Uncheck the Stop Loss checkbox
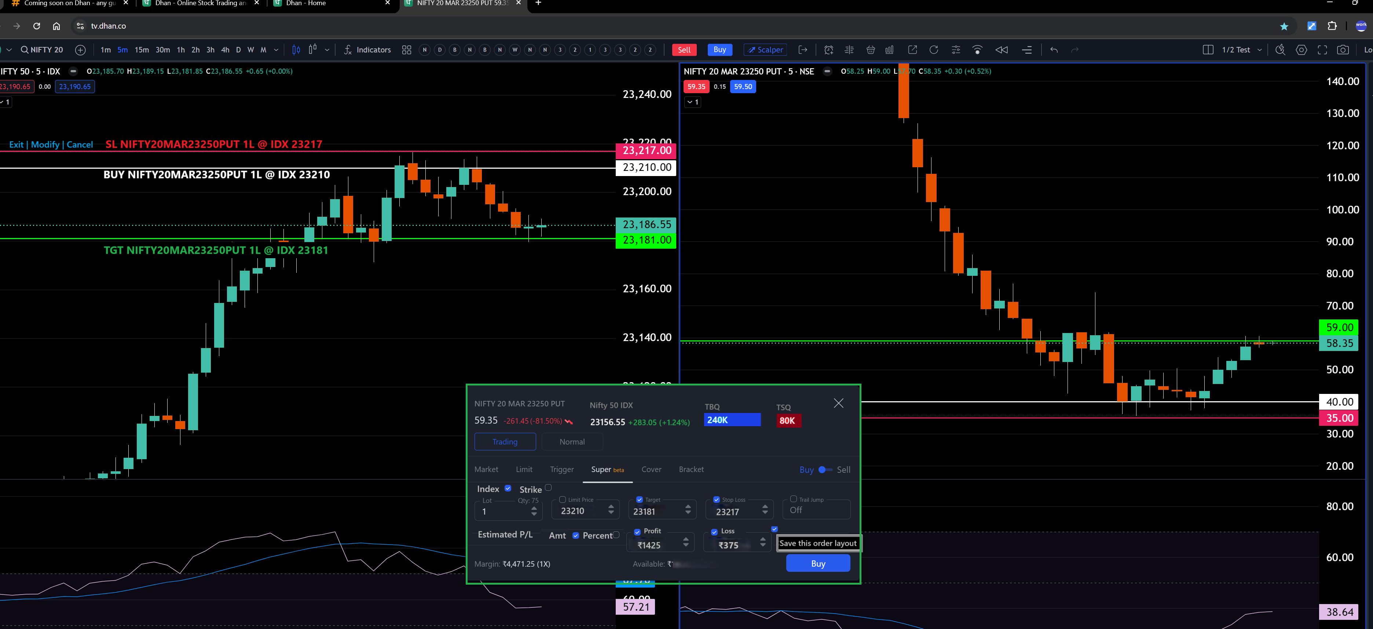This screenshot has width=1373, height=629. coord(716,500)
